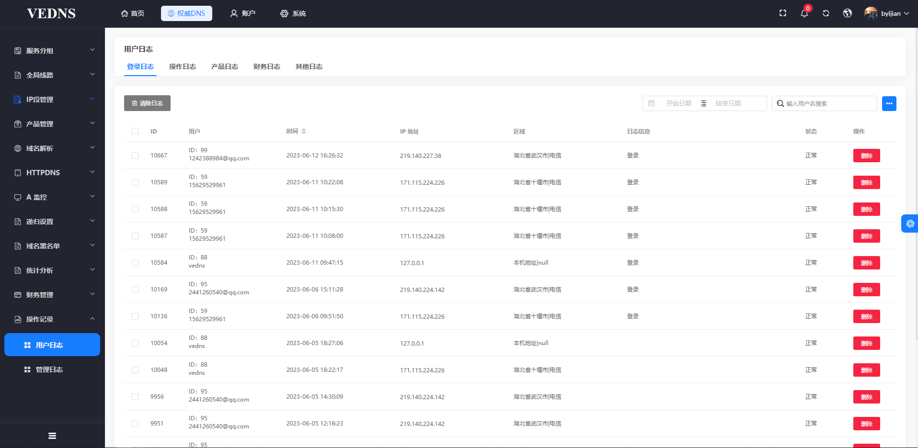Click the 财务管理 card icon

(x=18, y=295)
